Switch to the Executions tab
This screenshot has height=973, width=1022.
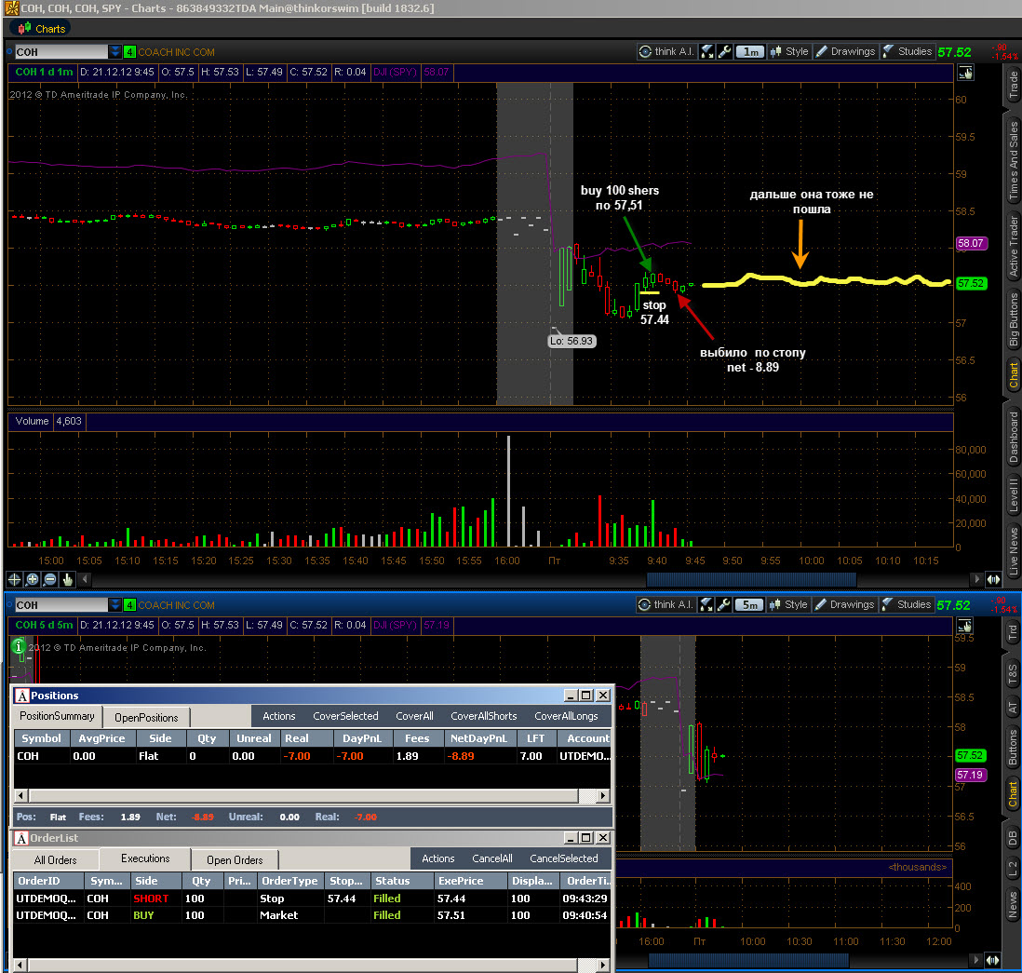point(145,858)
